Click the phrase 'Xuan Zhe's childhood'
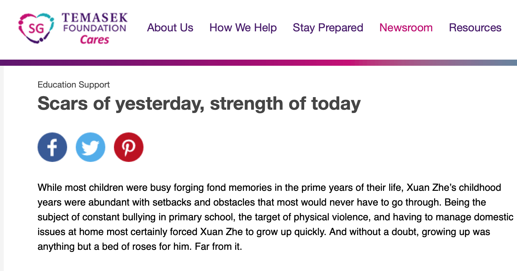 [454, 187]
